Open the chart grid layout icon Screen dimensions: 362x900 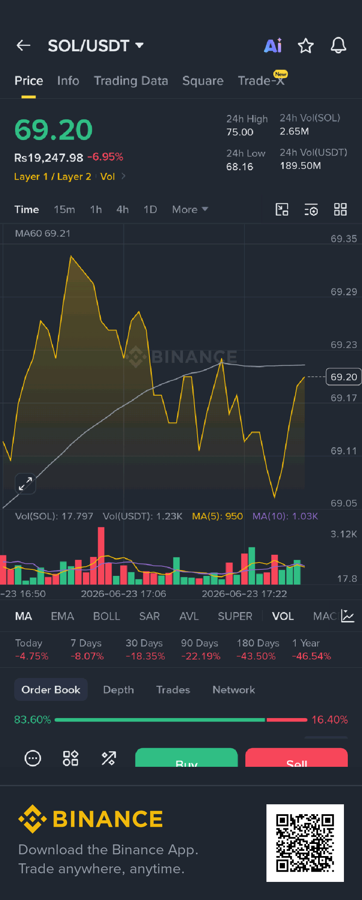340,209
